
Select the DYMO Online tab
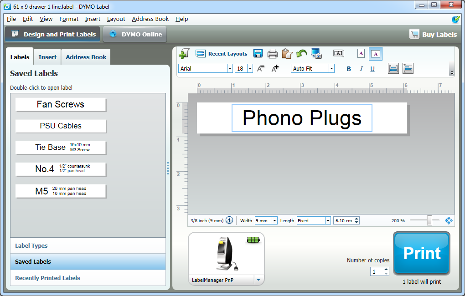(x=135, y=34)
